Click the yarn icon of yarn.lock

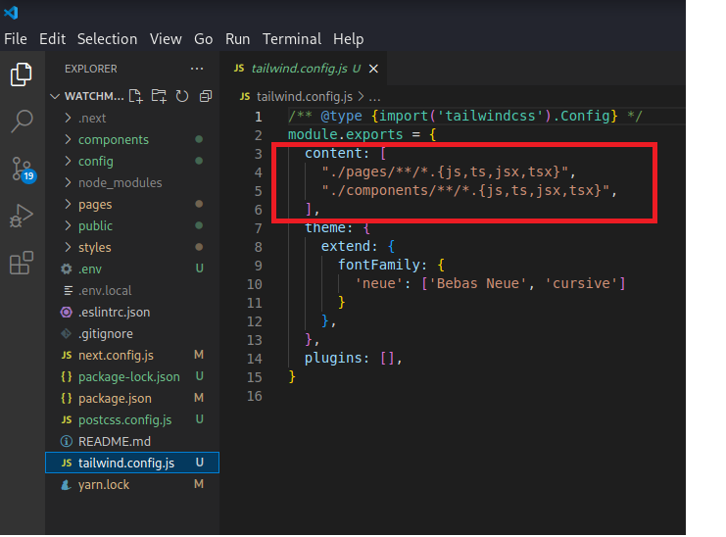pyautogui.click(x=67, y=484)
